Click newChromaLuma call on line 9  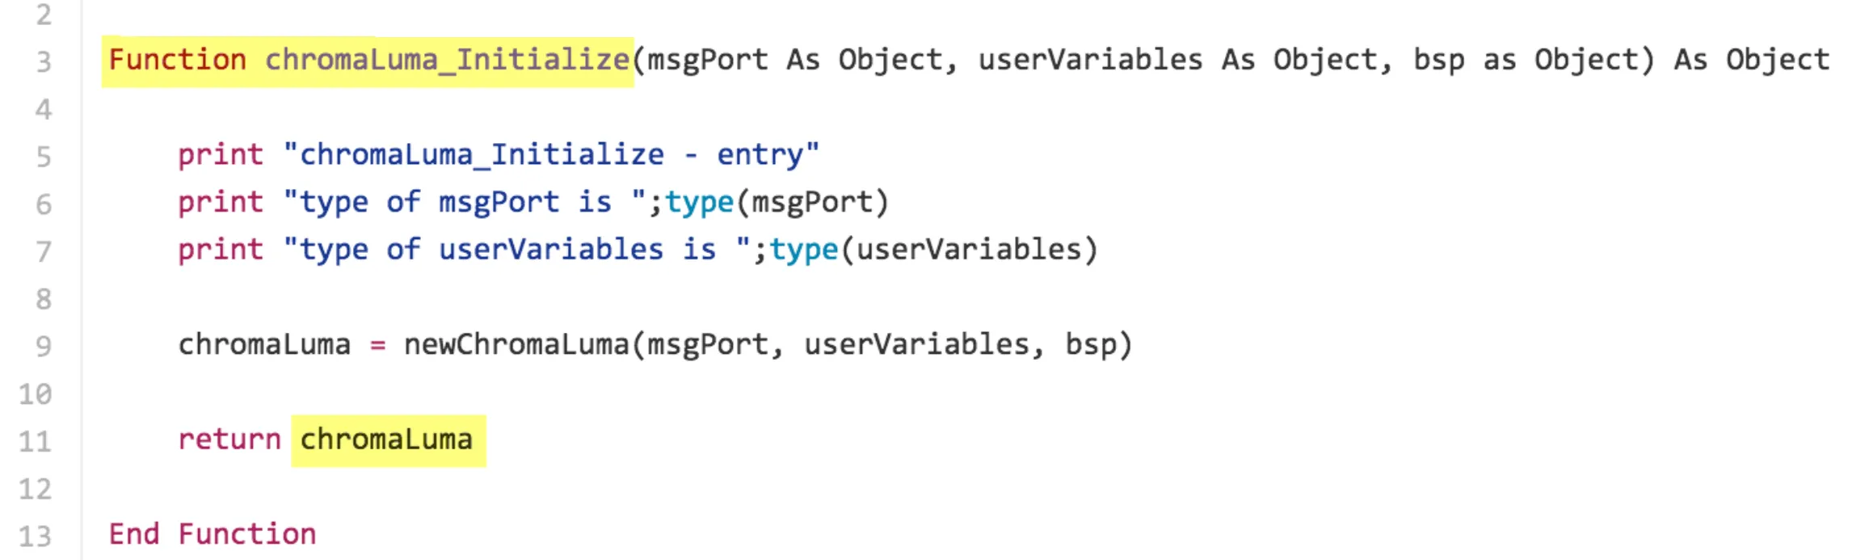point(768,345)
